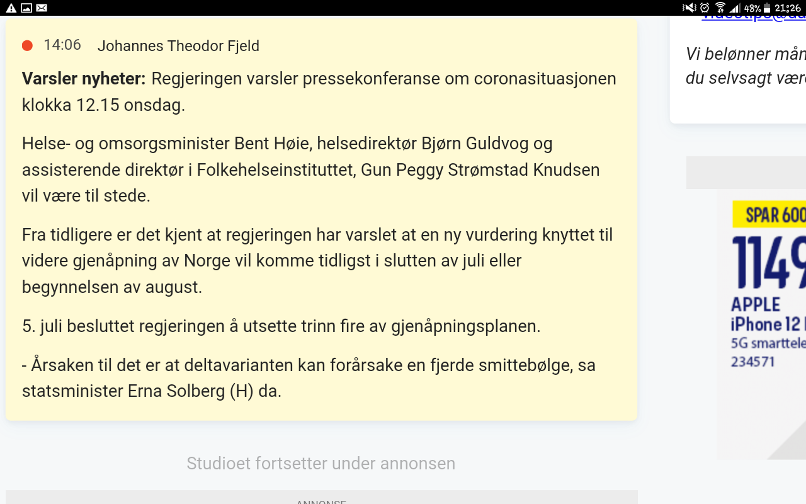Click author name Johannes Theodor Fjeld
This screenshot has width=806, height=504.
[178, 46]
